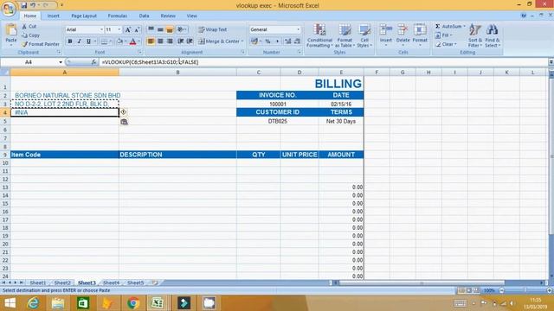
Task: Decrease font size with Shrink Font
Action: coord(137,29)
